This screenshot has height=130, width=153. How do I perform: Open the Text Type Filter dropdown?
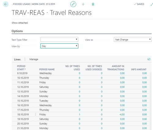pyautogui.click(x=59, y=39)
